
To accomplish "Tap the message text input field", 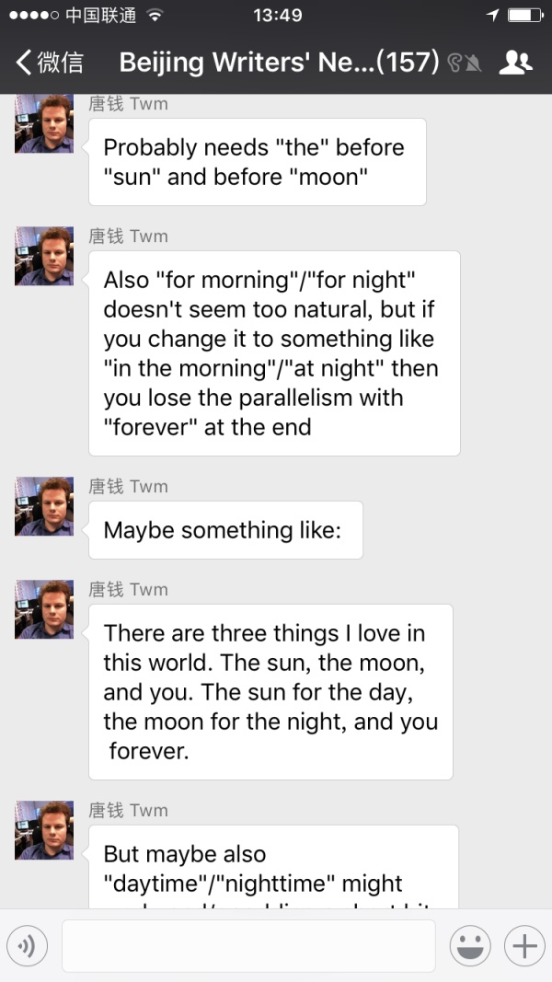I will click(248, 946).
